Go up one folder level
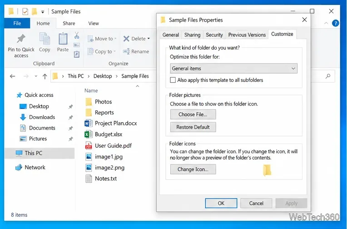347x229 pixels. (x=45, y=76)
